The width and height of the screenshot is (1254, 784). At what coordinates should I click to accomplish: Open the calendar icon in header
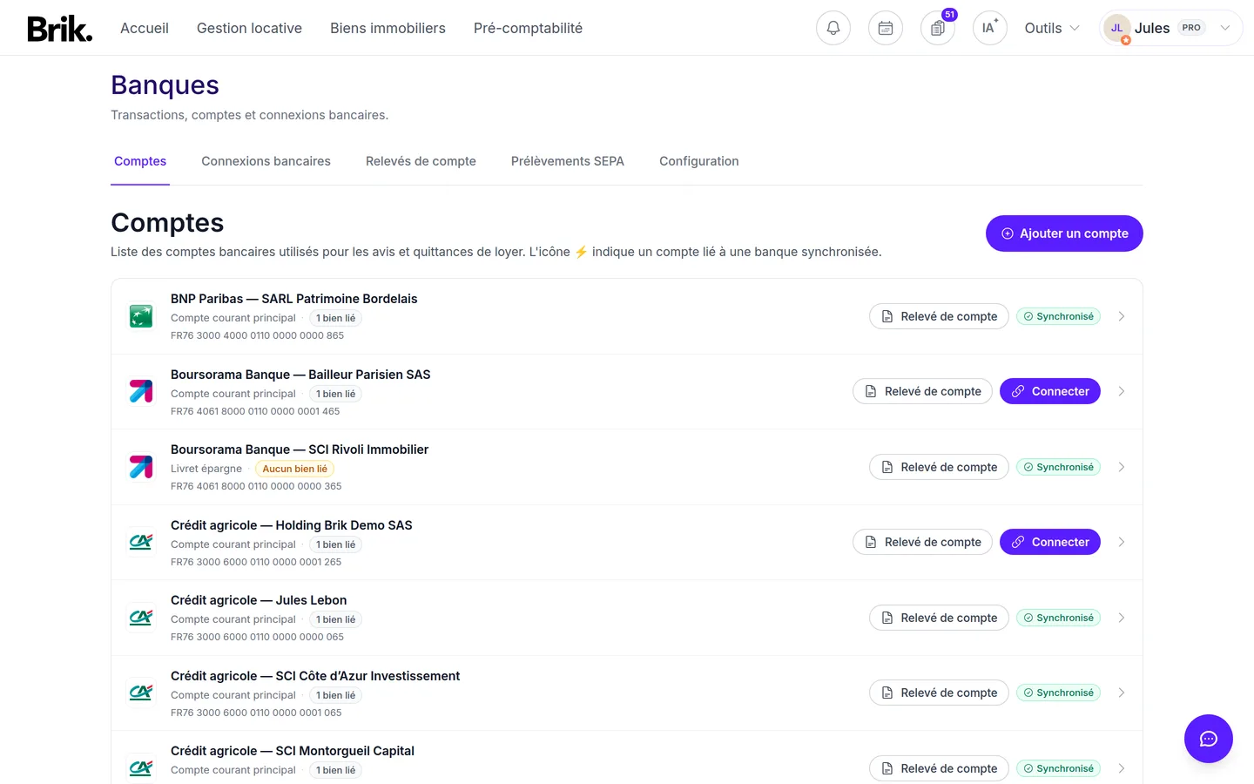[886, 28]
